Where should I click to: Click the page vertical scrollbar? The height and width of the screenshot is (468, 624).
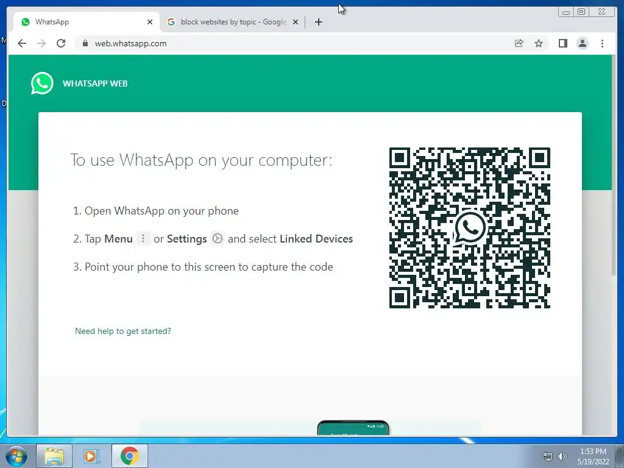(x=613, y=165)
